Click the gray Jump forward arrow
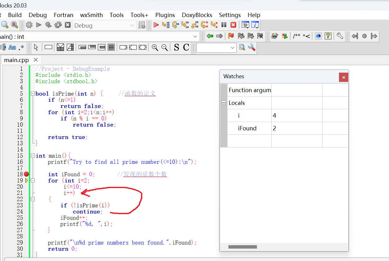The image size is (389, 261). click(220, 36)
